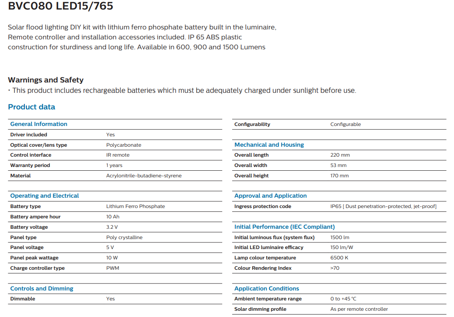This screenshot has height=317, width=454.
Task: Click the Battery ampere hour label
Action: (x=35, y=217)
